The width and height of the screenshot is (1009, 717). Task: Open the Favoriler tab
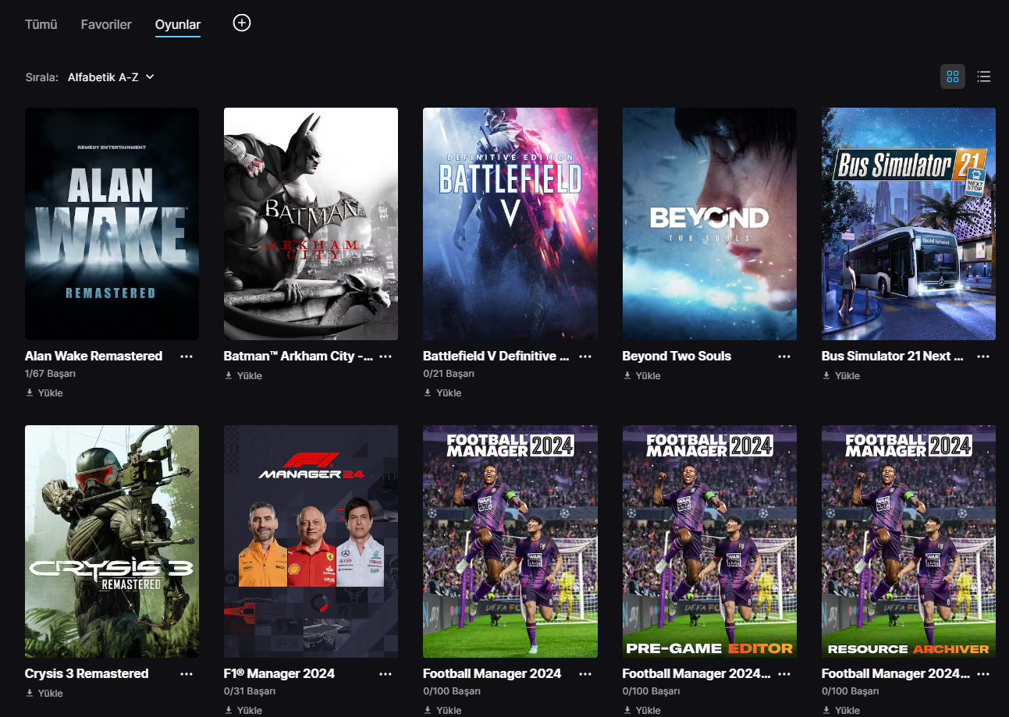tap(106, 24)
